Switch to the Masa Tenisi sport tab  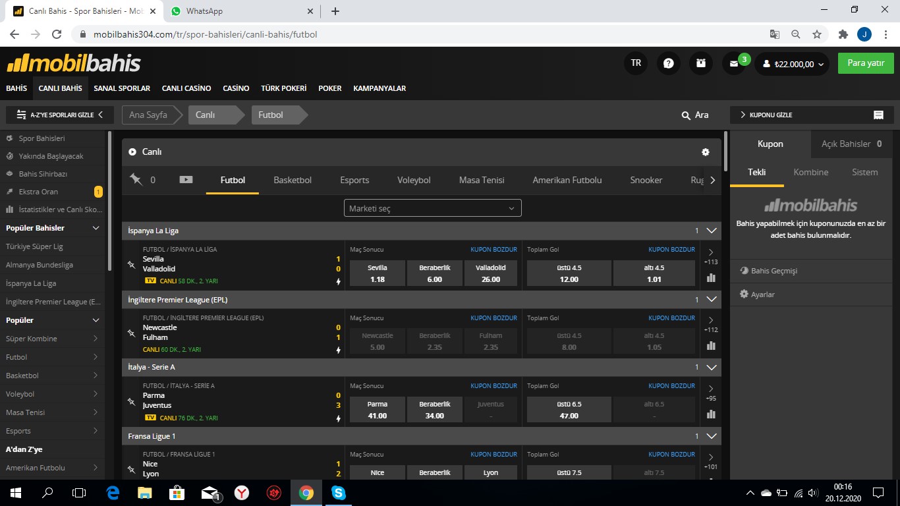click(x=482, y=180)
